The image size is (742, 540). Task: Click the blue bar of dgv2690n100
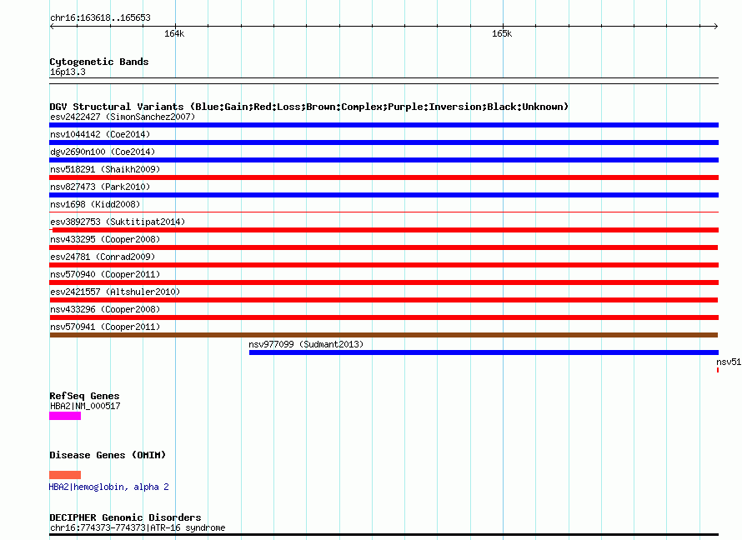point(384,160)
